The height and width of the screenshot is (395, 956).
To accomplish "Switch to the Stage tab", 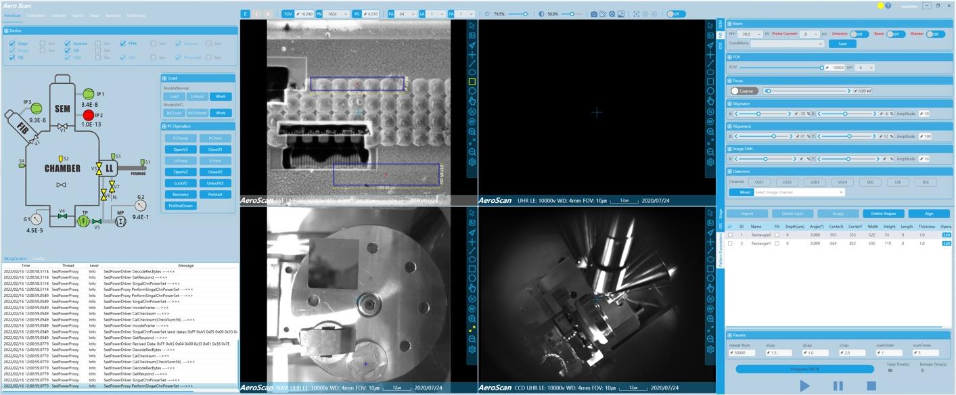I will pos(94,15).
